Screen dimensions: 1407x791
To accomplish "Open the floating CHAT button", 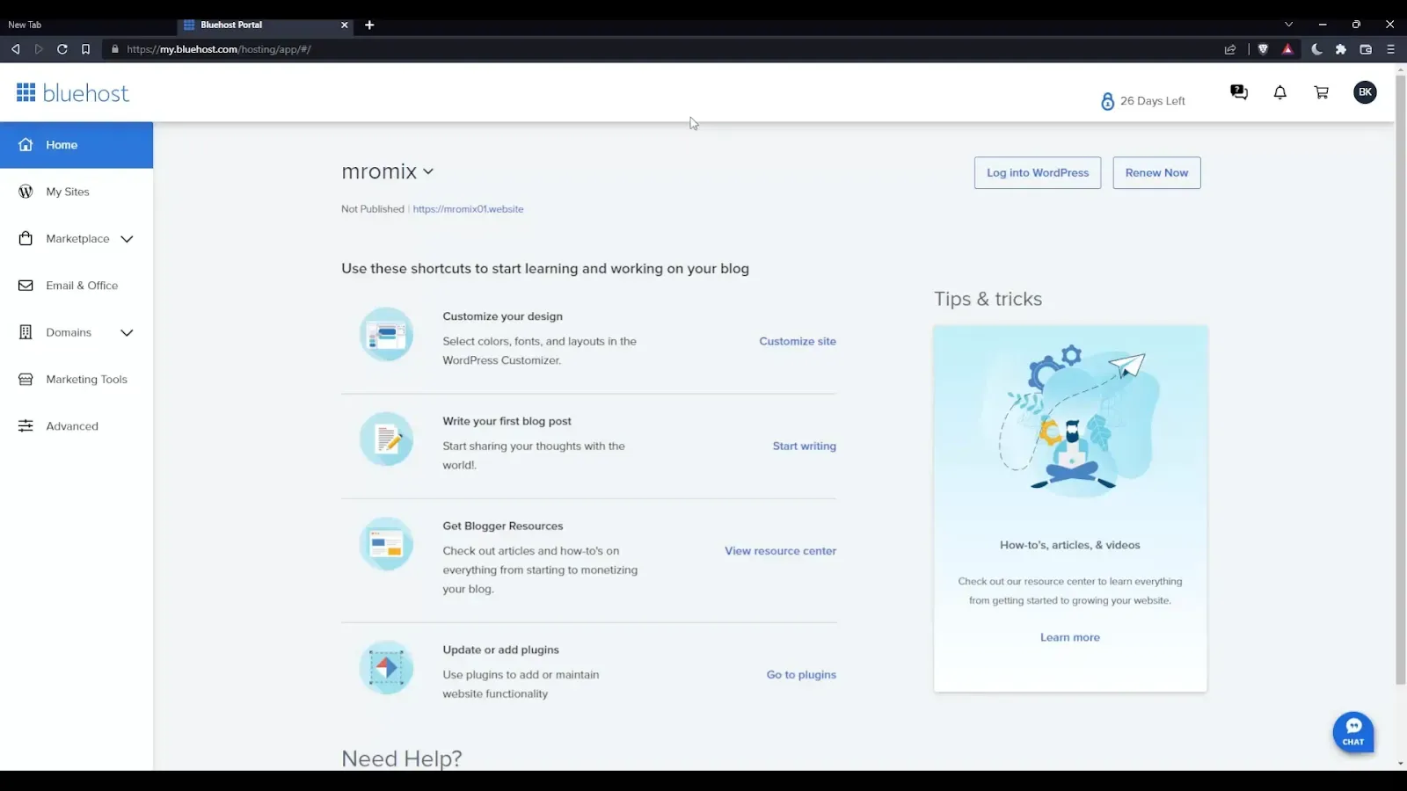I will (1353, 732).
